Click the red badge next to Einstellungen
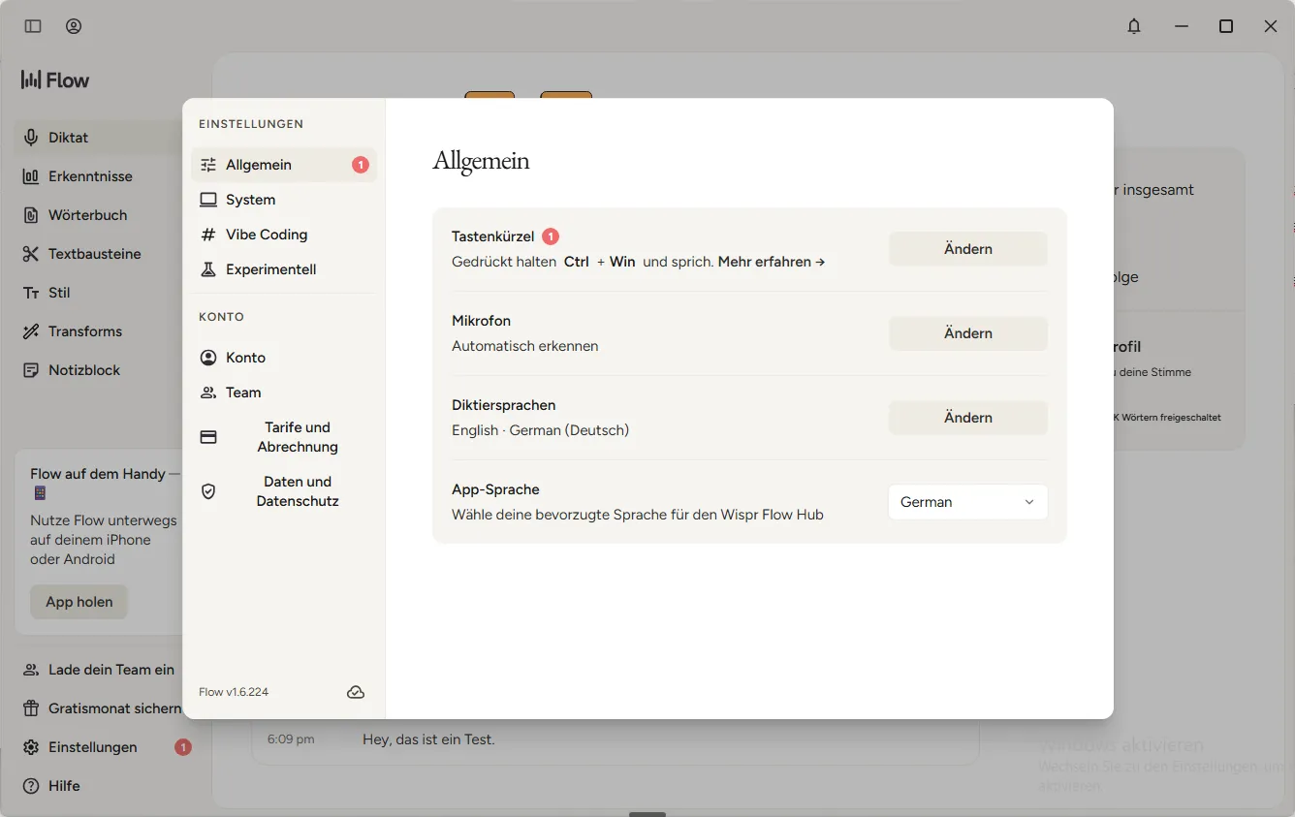Screen dimensions: 1295x817 pos(183,747)
